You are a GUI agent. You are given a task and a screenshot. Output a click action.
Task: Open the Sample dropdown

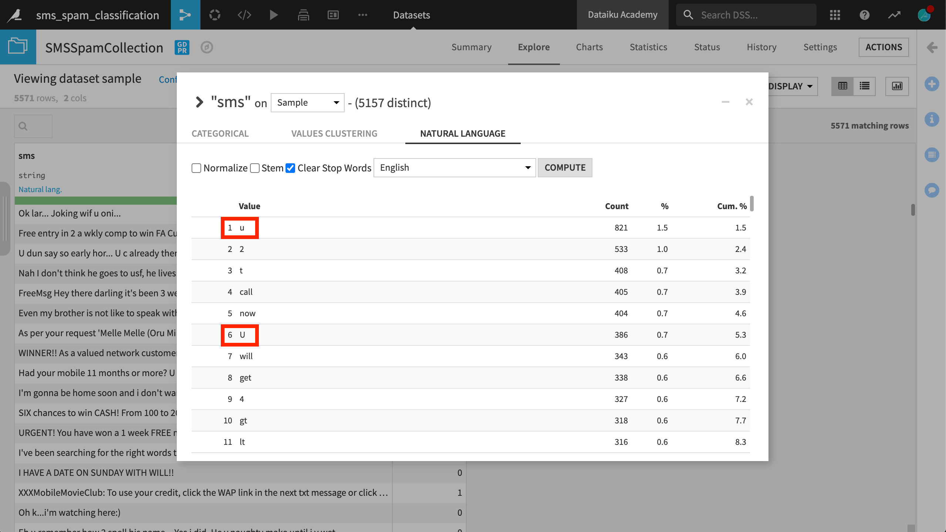(307, 103)
